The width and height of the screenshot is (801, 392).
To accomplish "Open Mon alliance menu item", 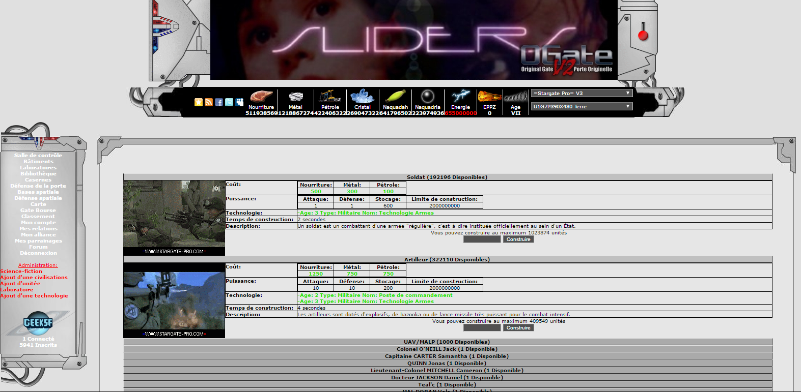I will pos(38,235).
